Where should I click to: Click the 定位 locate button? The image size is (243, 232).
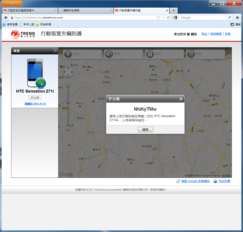(82, 54)
